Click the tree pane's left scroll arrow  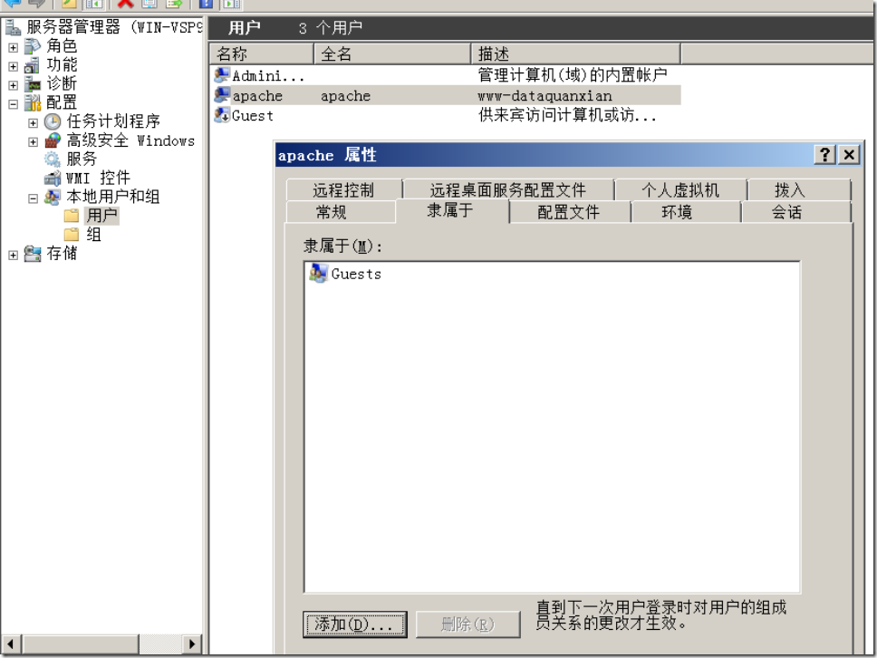point(11,643)
